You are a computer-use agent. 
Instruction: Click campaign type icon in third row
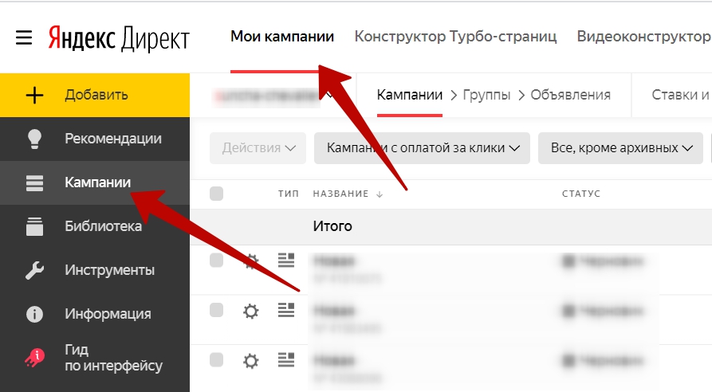pos(286,360)
